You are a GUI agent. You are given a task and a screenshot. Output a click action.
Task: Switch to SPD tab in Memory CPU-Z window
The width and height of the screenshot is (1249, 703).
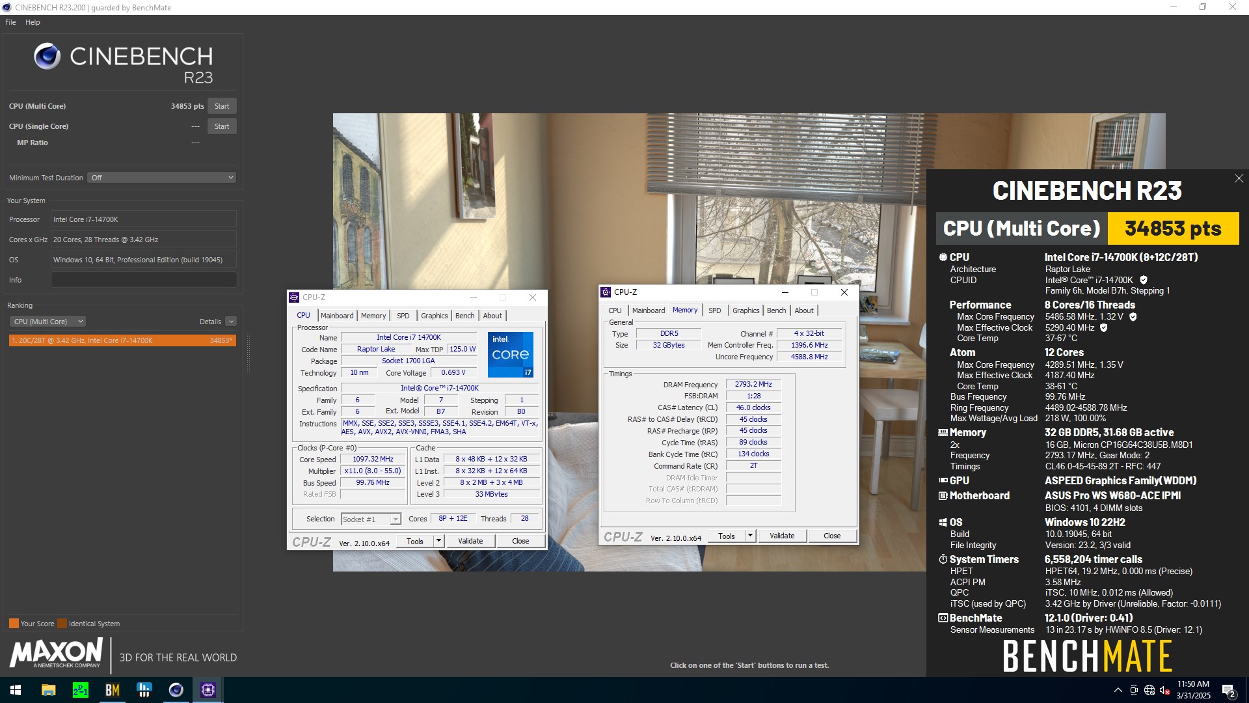(714, 310)
